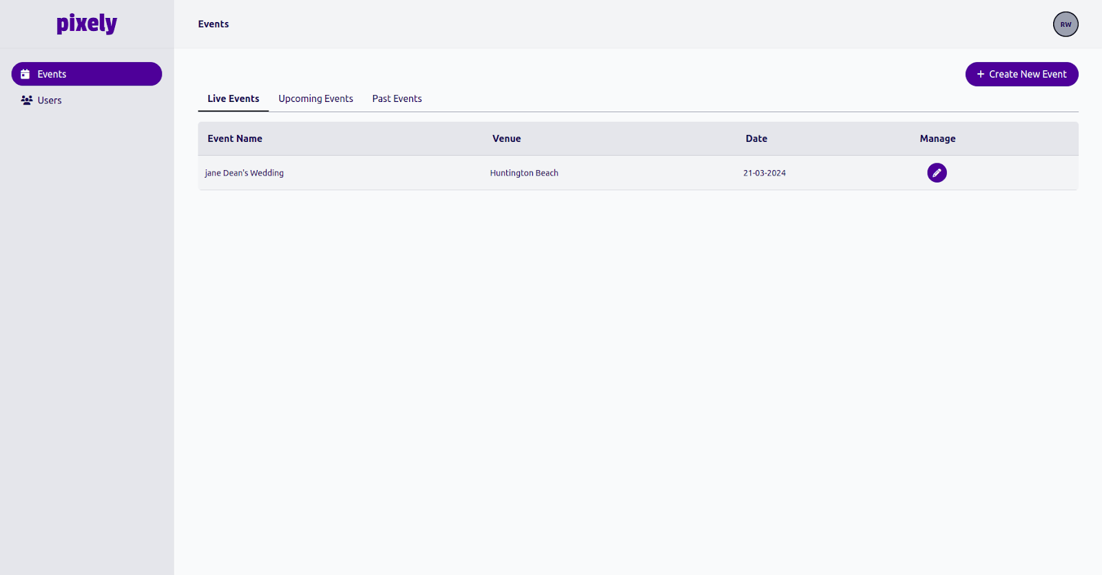
Task: Select the Events sidebar item
Action: pyautogui.click(x=87, y=74)
